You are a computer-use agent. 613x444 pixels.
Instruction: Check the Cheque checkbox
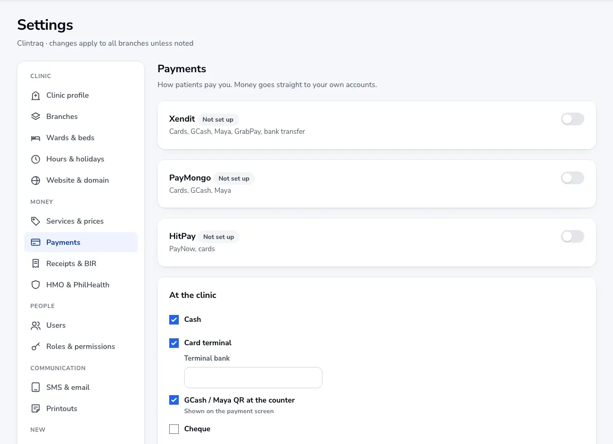(174, 429)
